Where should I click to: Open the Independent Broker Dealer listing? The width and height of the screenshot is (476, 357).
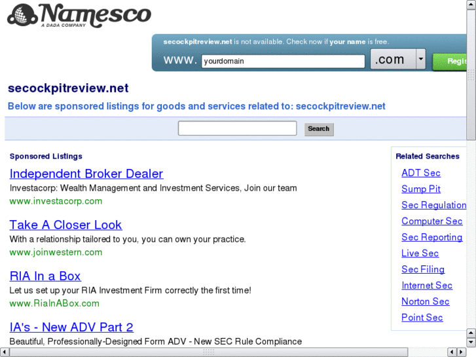(x=86, y=174)
